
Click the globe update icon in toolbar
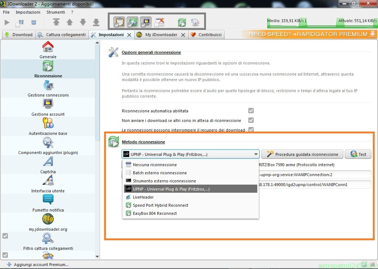(195, 22)
